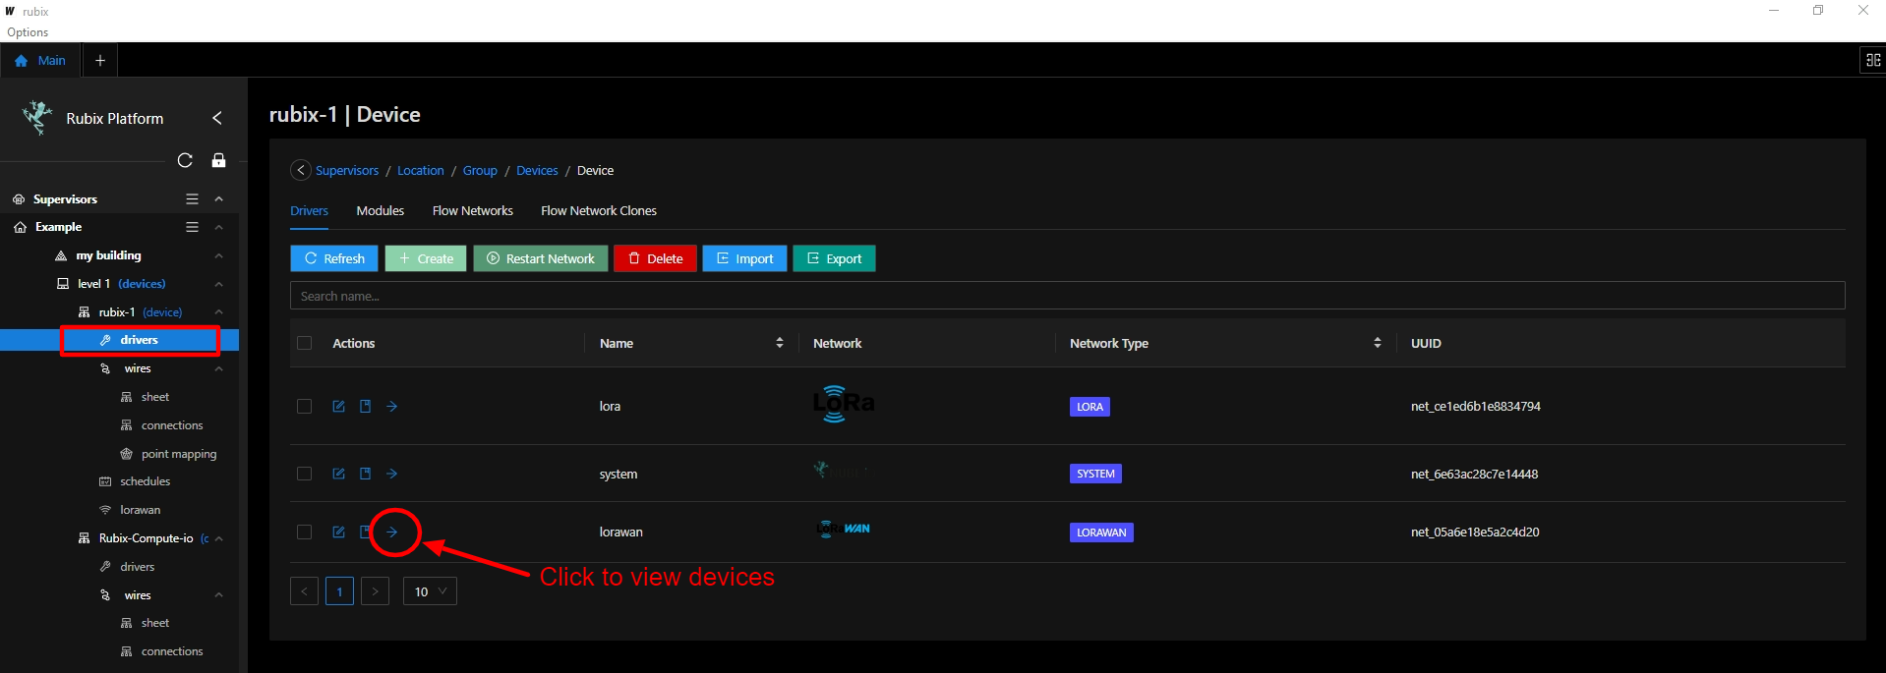Viewport: 1886px width, 673px height.
Task: Focus the Search name input field
Action: point(1067,296)
